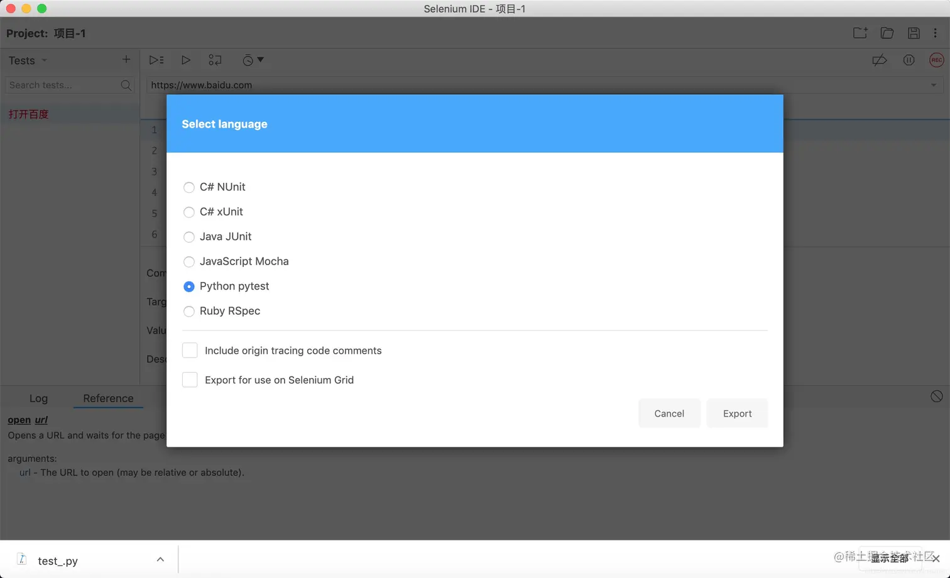Select Python pytest radio button
The image size is (950, 578).
point(188,286)
